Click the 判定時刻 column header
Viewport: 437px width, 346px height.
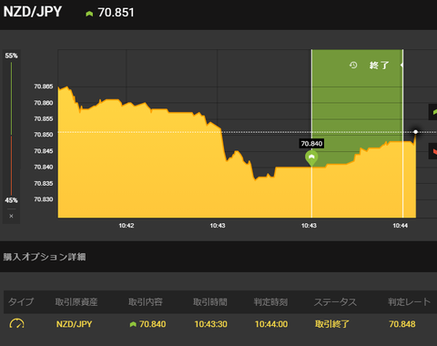270,302
